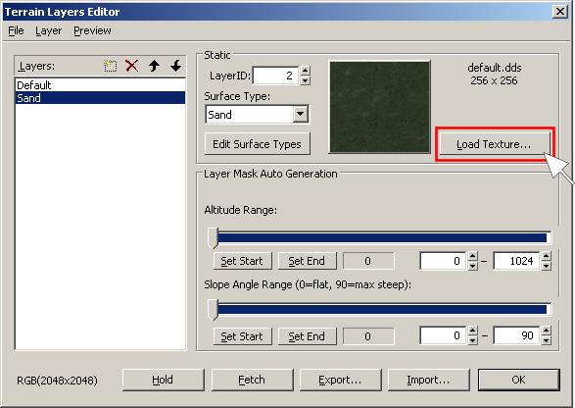Move layer down with arrow icon
Viewport: 575px width, 408px height.
[176, 66]
